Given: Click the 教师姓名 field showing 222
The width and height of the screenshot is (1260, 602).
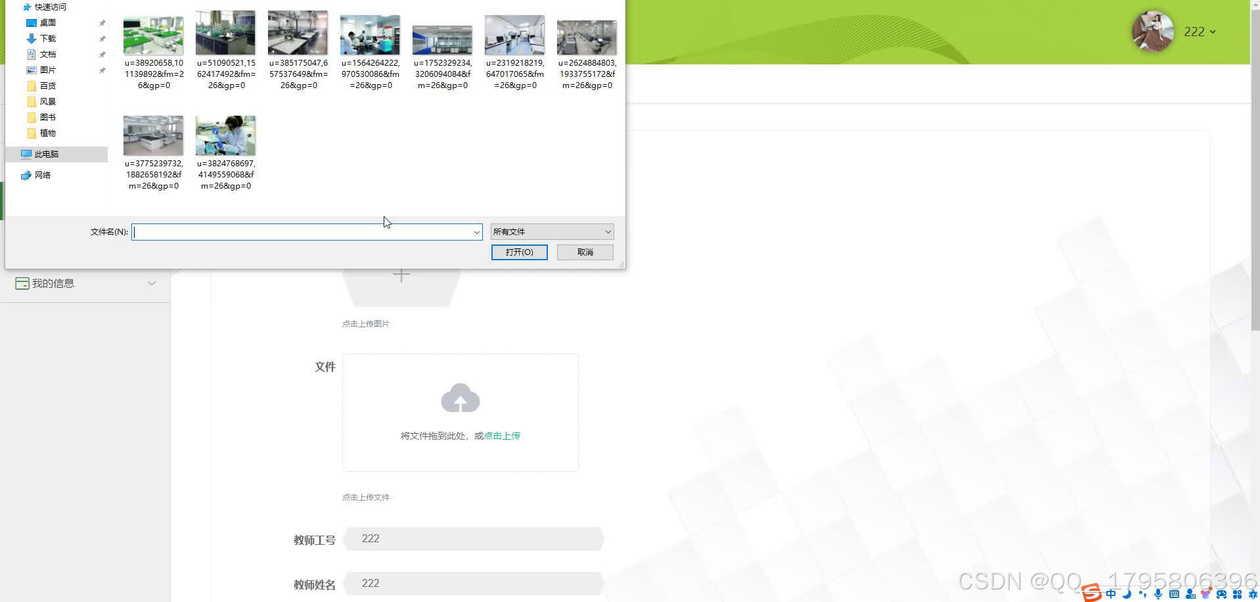Looking at the screenshot, I should (473, 584).
